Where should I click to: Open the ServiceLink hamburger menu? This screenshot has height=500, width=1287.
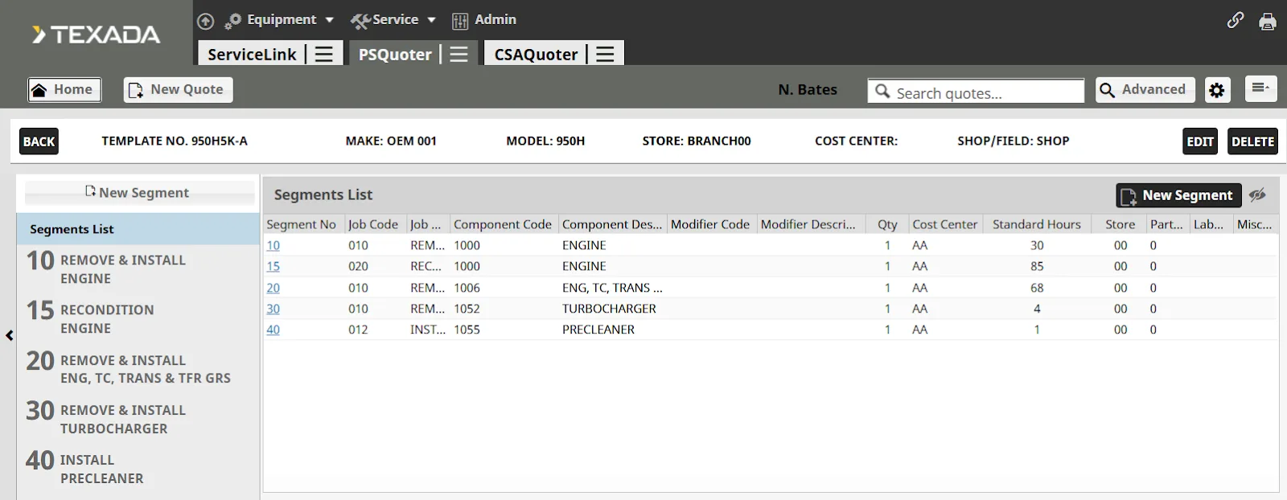(x=324, y=54)
